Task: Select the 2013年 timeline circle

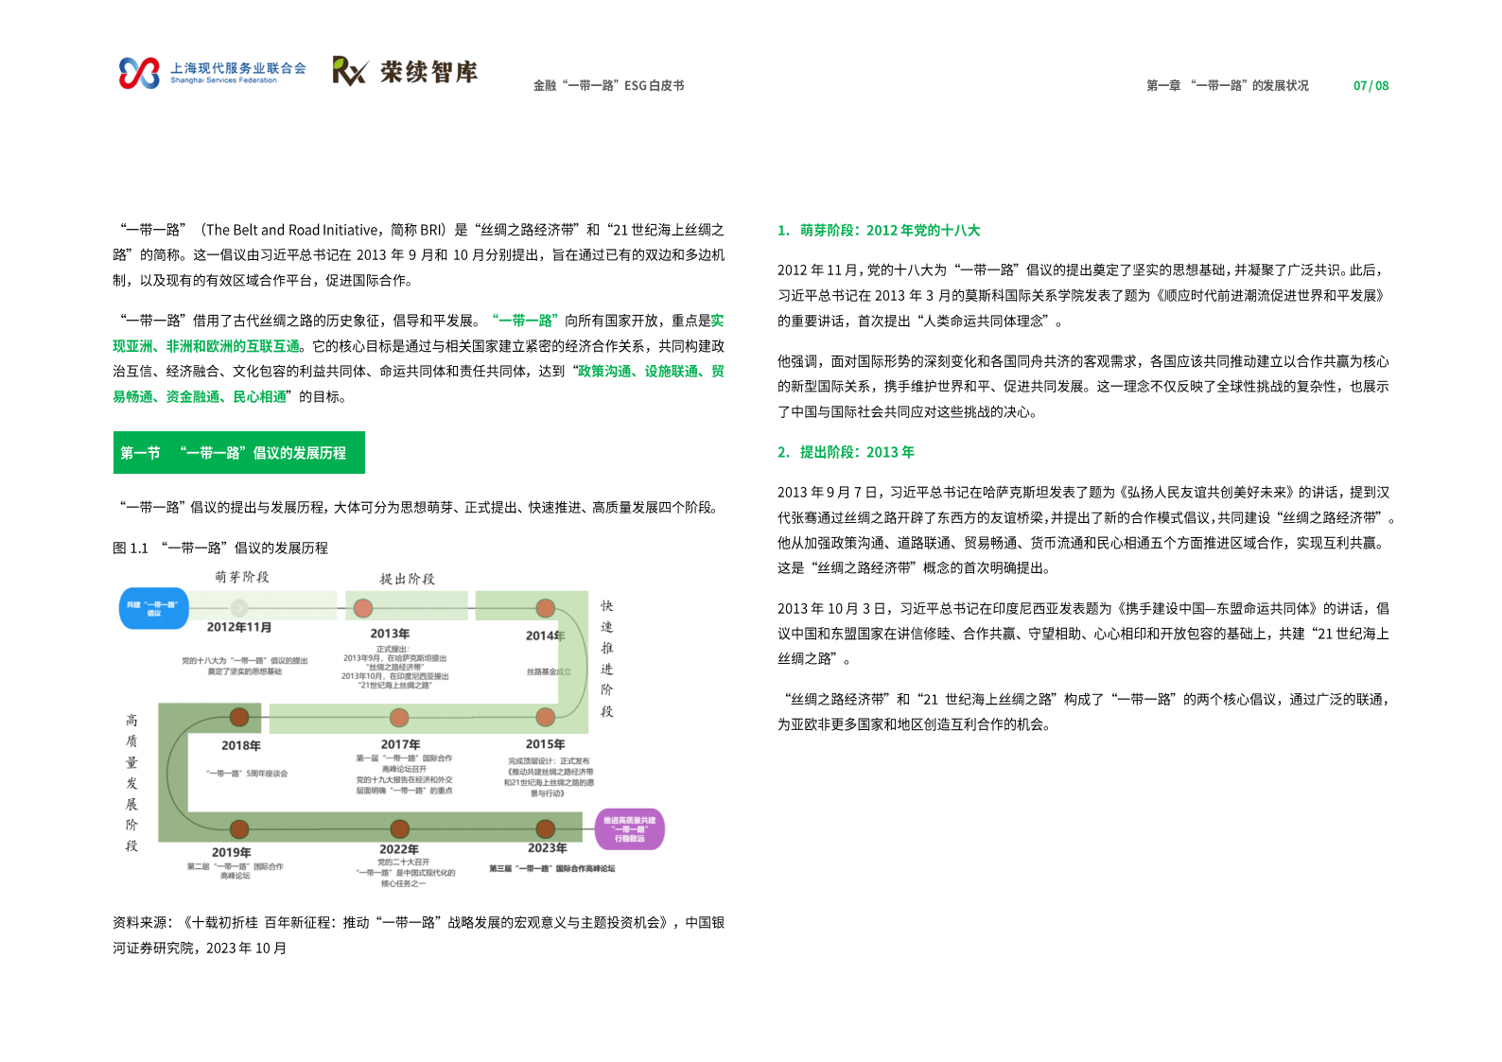Action: tap(363, 608)
